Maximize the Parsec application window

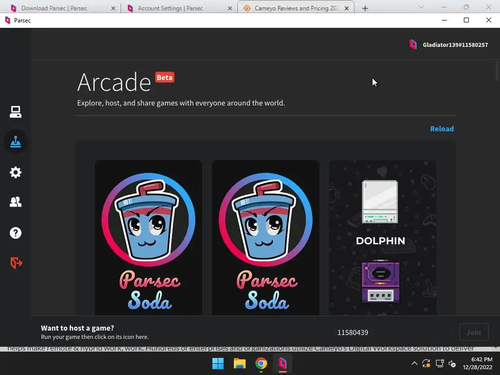(x=466, y=21)
